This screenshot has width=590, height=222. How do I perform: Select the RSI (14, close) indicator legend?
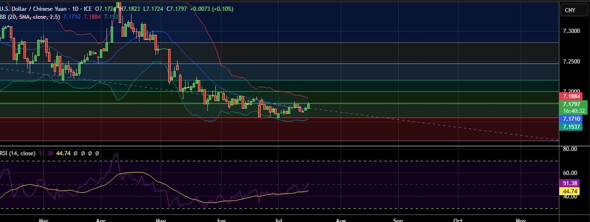[x=17, y=153]
